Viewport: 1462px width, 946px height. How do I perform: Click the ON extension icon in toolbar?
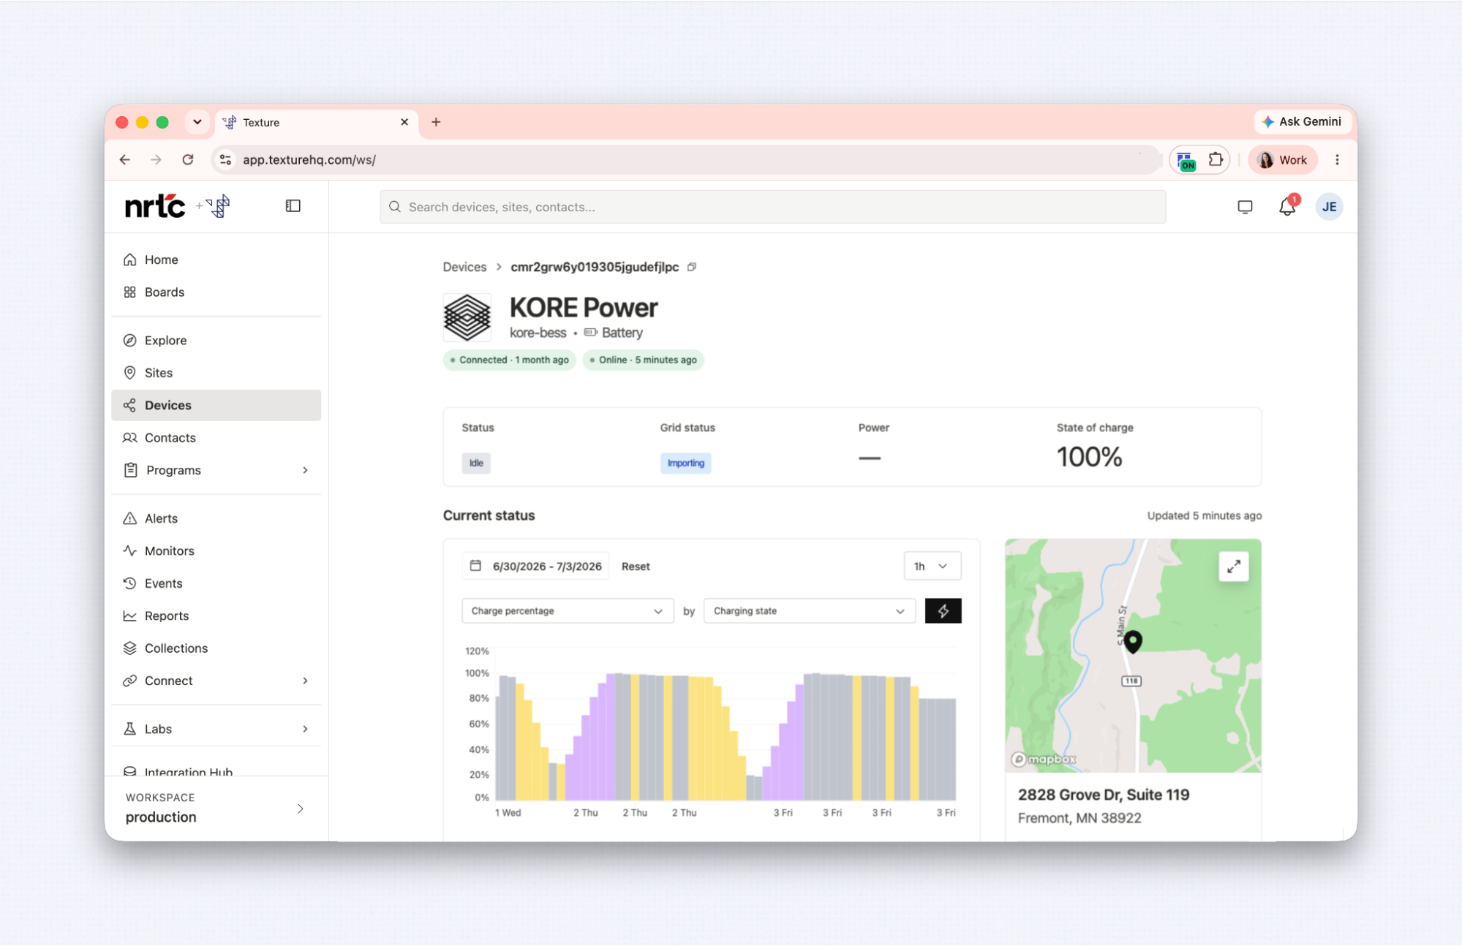(1186, 160)
